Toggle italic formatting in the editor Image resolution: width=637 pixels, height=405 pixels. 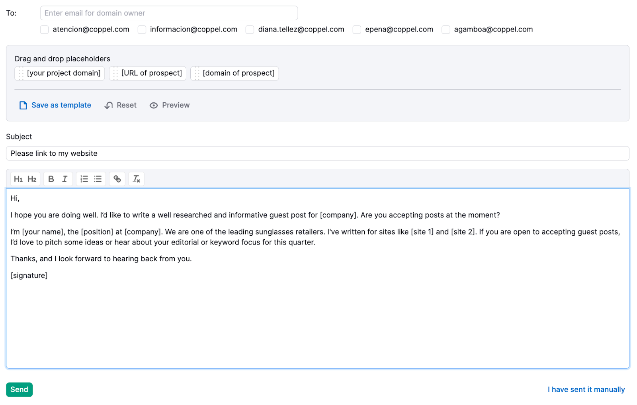64,179
